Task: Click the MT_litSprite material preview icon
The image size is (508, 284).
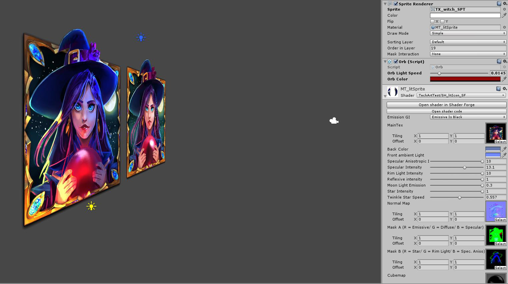Action: pyautogui.click(x=393, y=91)
